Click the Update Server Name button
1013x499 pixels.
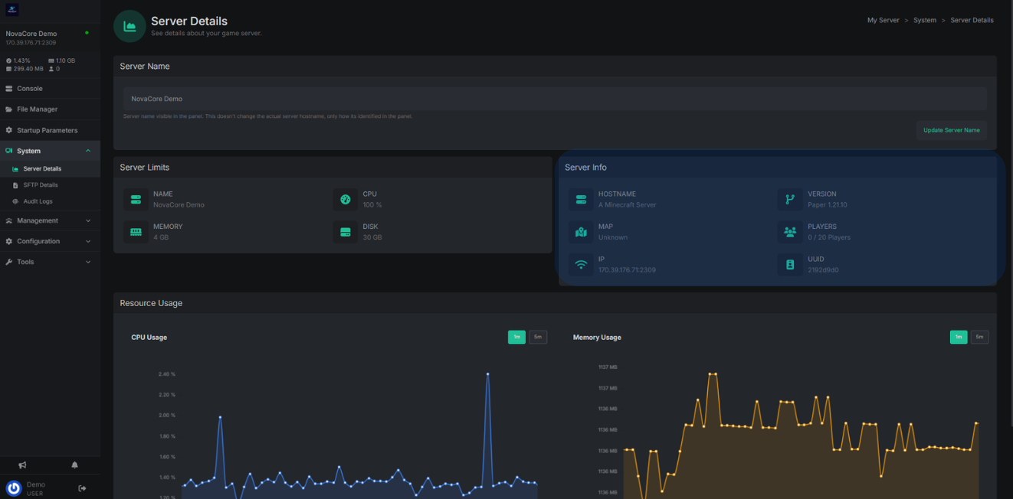(951, 130)
